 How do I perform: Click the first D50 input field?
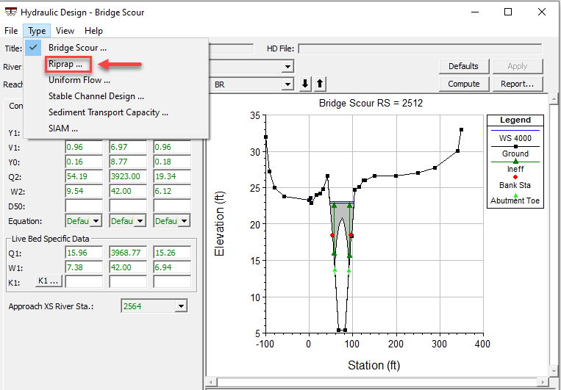pyautogui.click(x=84, y=205)
